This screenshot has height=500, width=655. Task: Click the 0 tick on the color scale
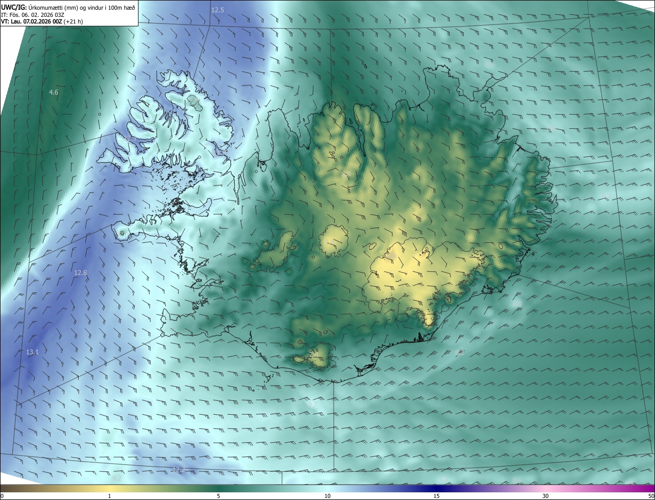tap(2, 496)
